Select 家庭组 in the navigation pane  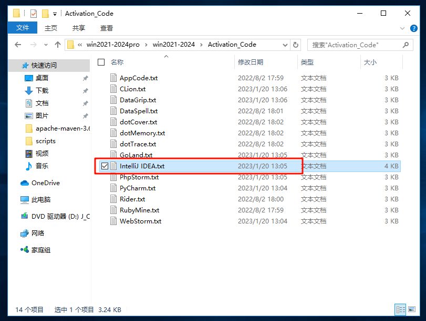click(41, 250)
